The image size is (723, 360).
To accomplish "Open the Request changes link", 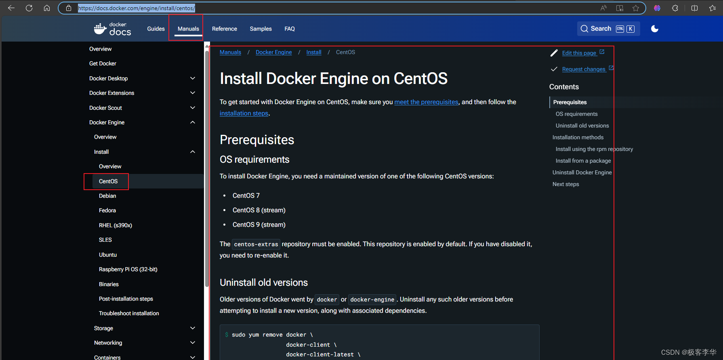I will [584, 69].
